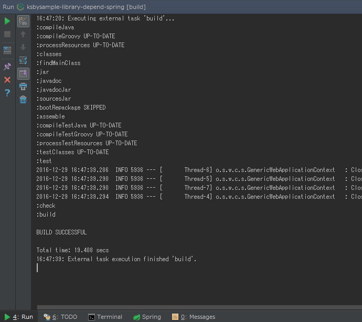The width and height of the screenshot is (362, 322).
Task: Click ':compileGroovy UP-TO-DATE' line
Action: 76,36
